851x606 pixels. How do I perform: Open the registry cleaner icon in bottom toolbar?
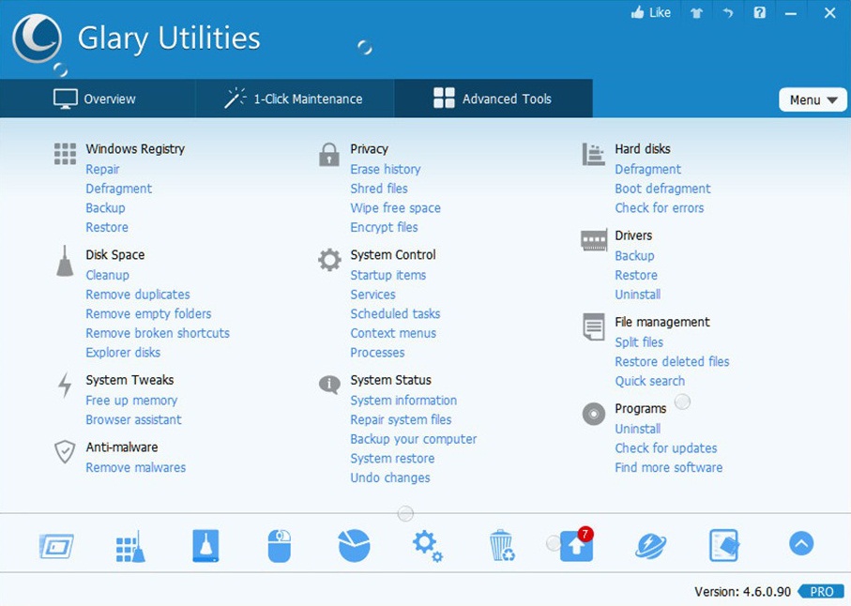(130, 544)
